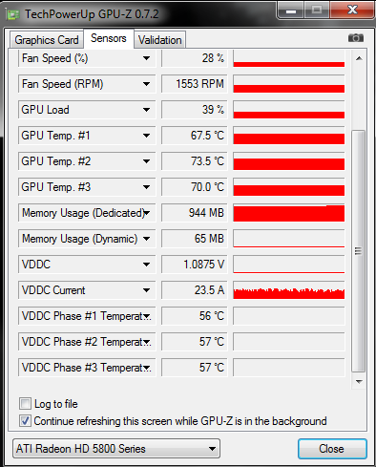
Task: Expand the GPU Load sensor dropdown
Action: 146,110
